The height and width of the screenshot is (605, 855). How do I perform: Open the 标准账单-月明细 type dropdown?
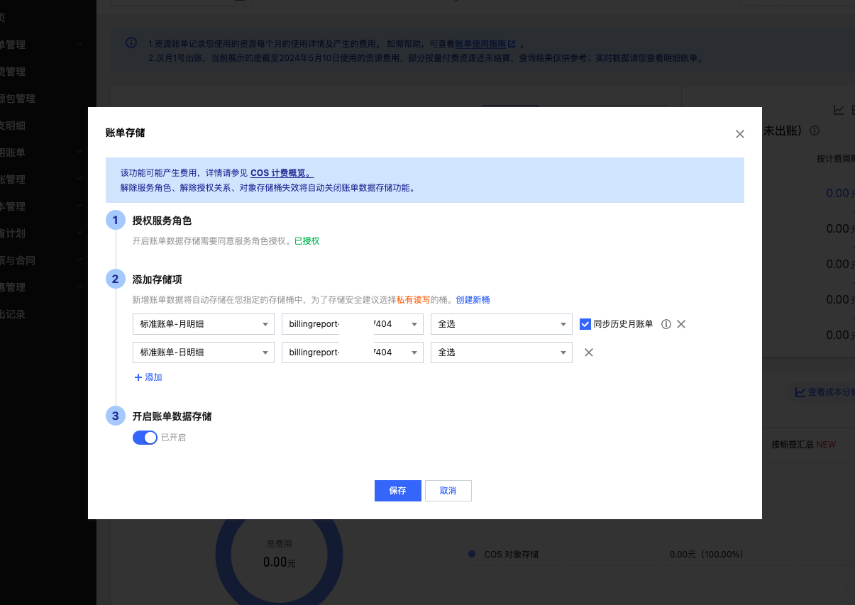(x=203, y=324)
